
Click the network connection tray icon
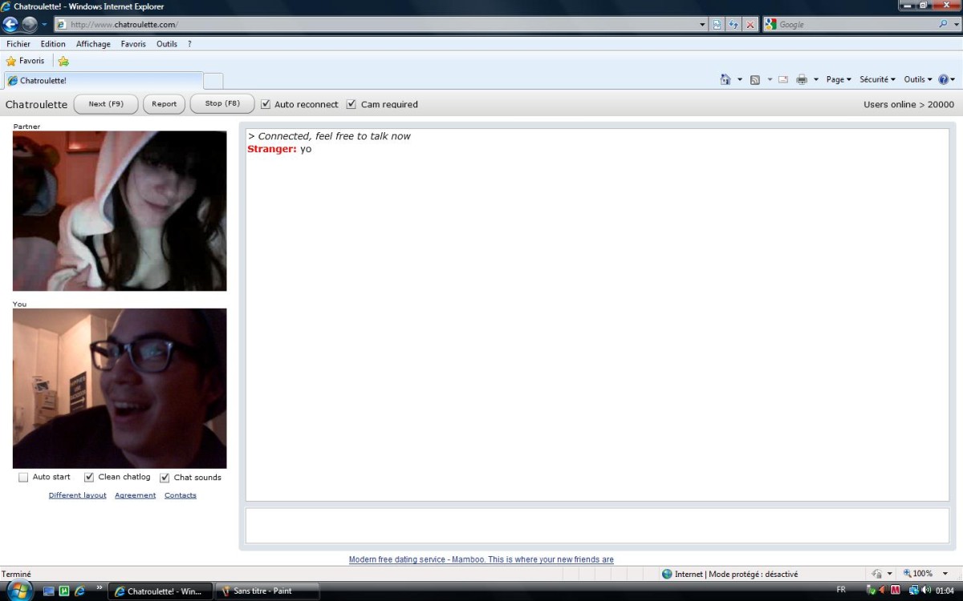(913, 590)
